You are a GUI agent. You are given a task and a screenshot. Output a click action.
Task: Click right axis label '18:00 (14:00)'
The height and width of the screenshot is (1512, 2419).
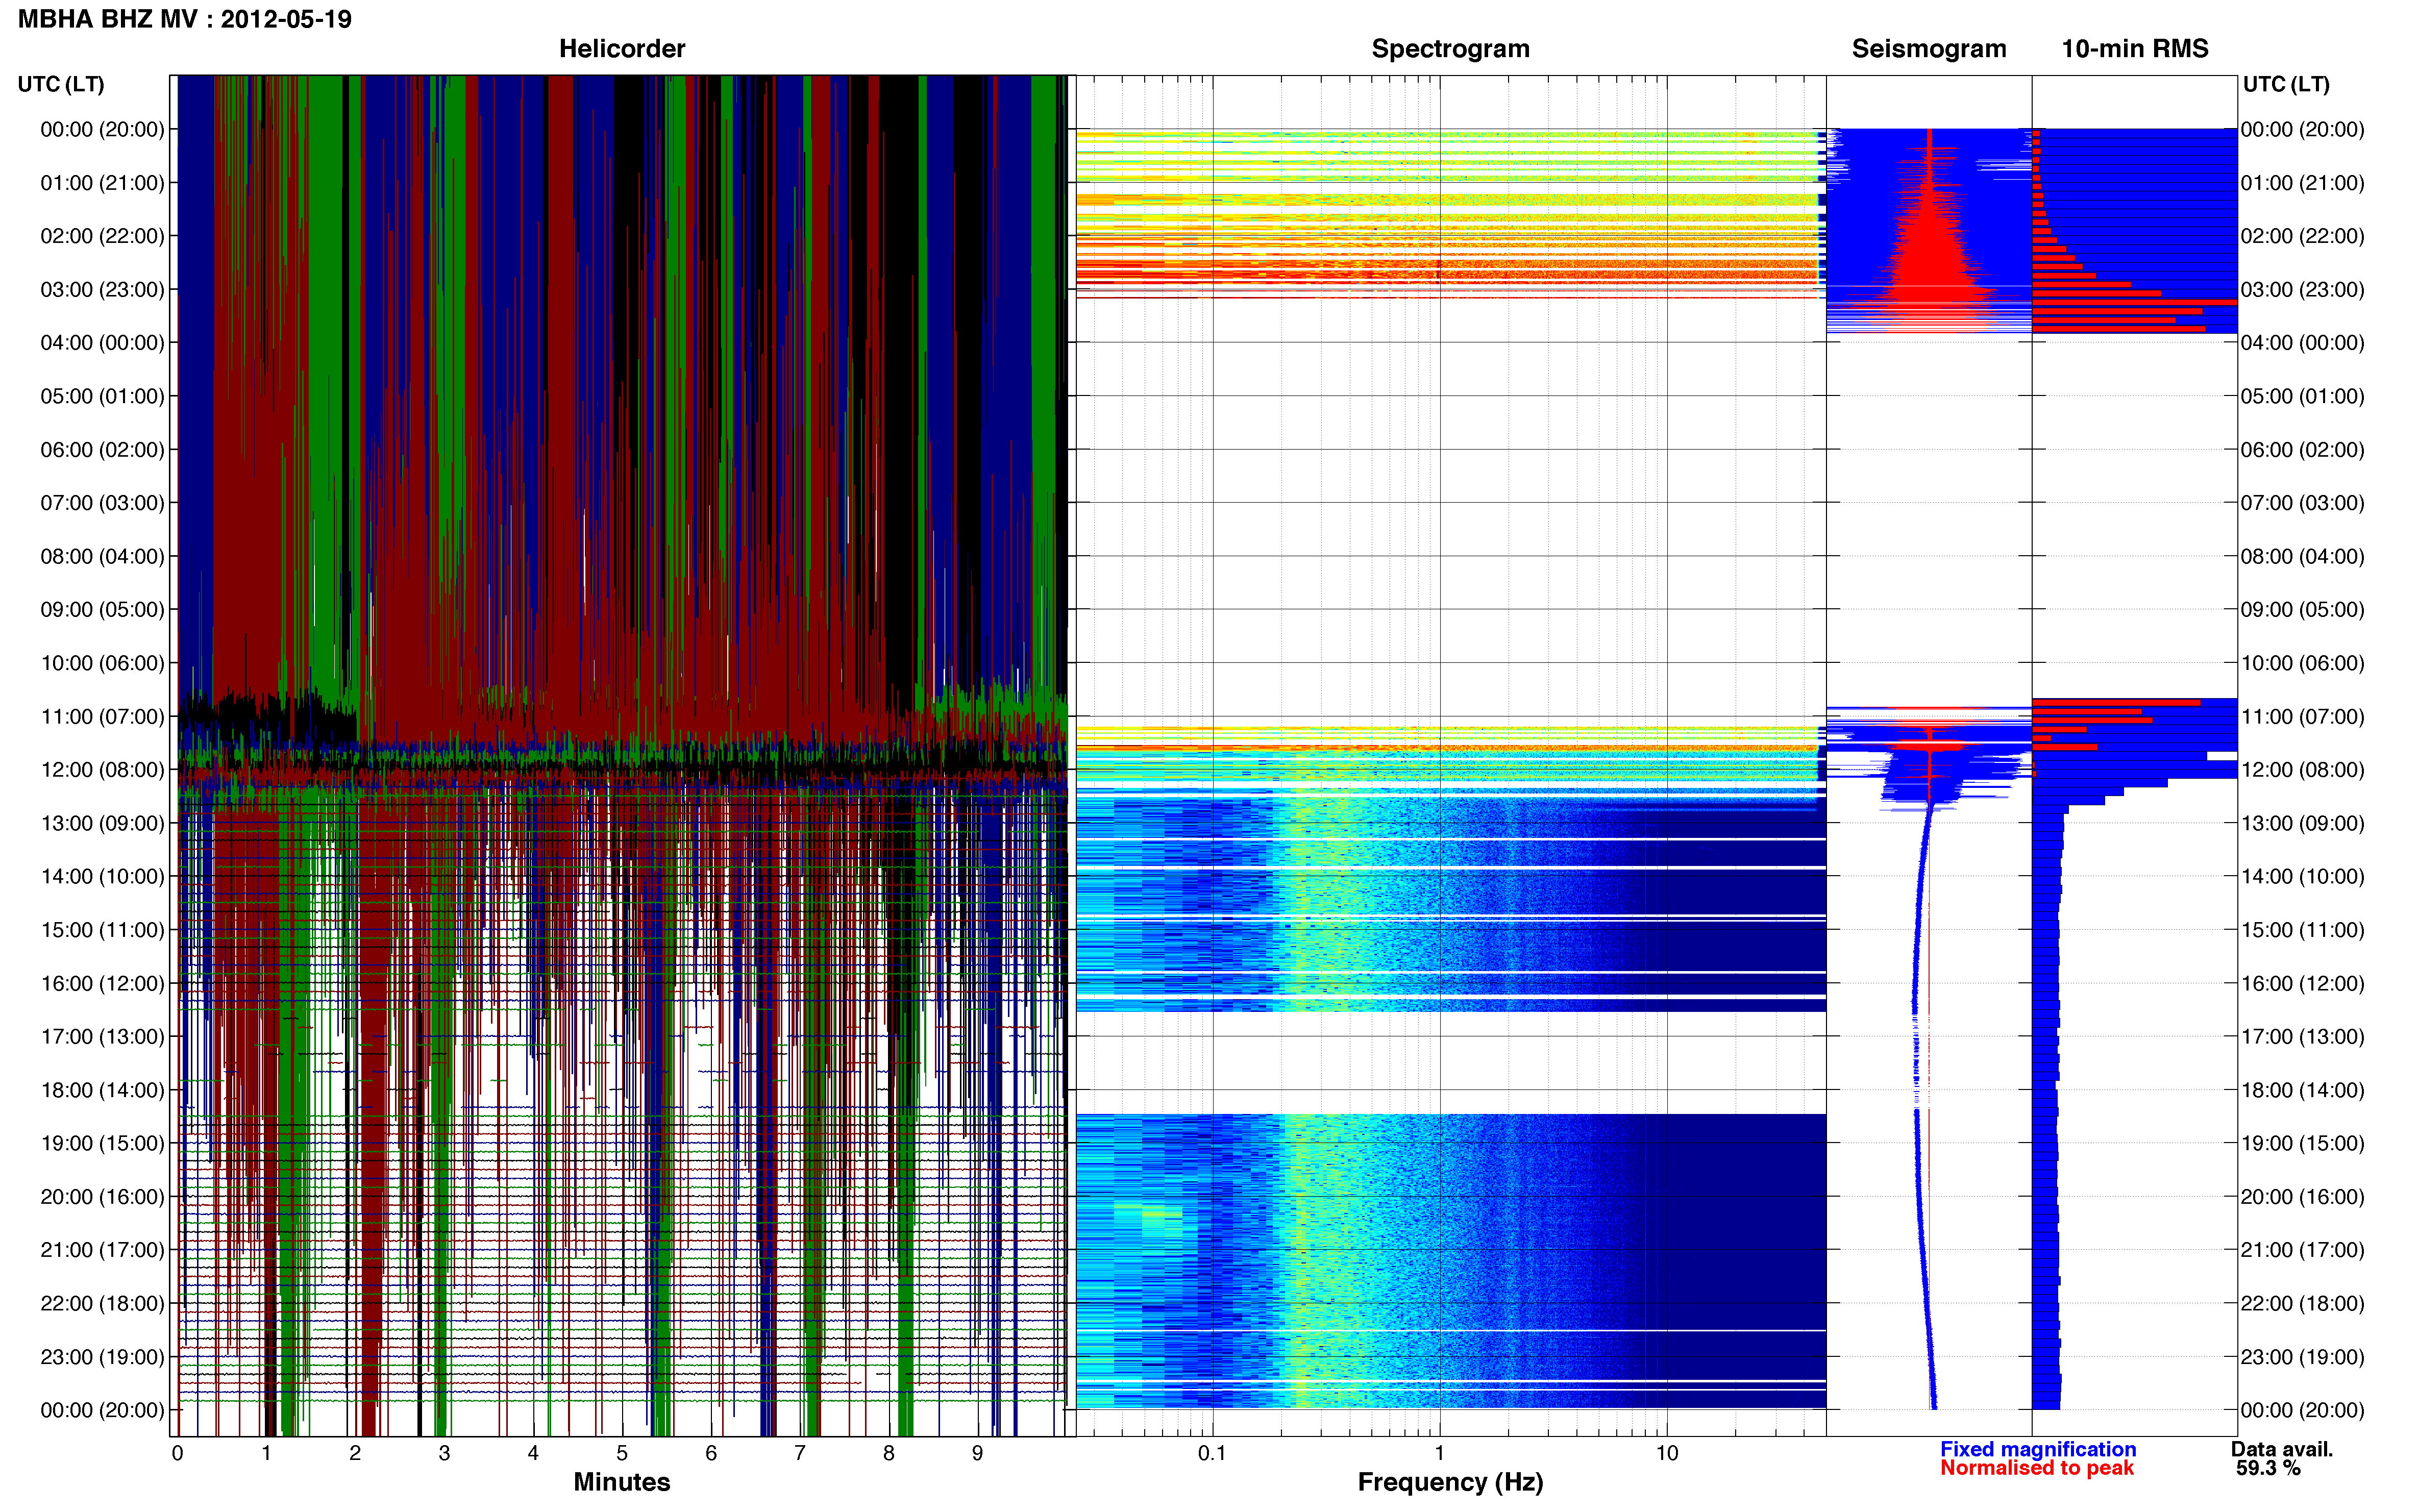[x=2302, y=1090]
